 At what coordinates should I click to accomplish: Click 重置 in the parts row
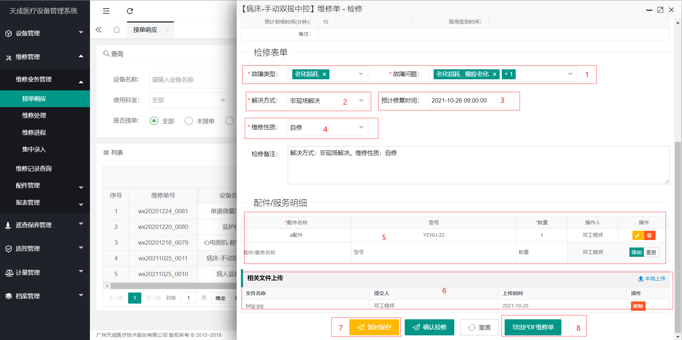pyautogui.click(x=651, y=252)
